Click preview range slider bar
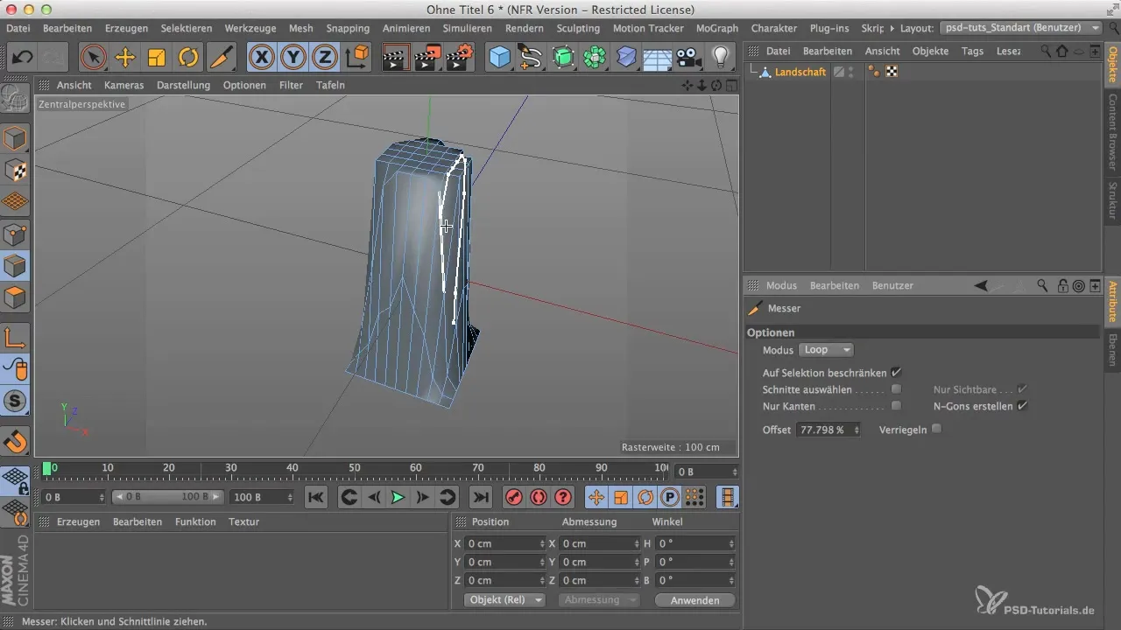1121x630 pixels. (166, 497)
